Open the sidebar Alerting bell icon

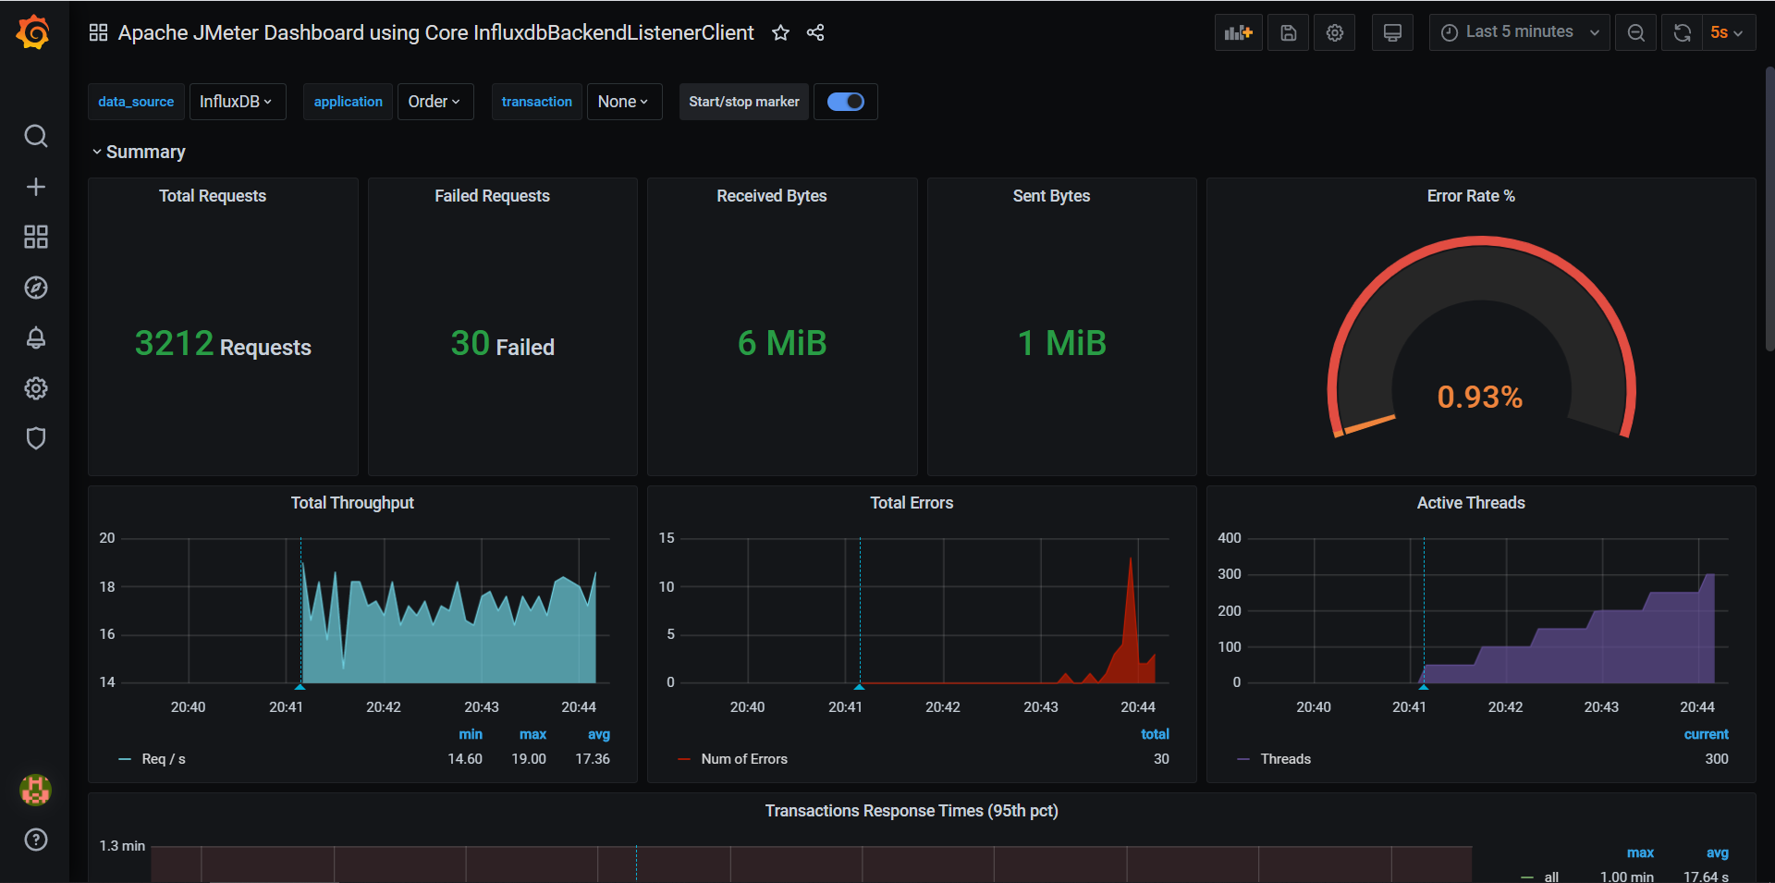coord(35,337)
